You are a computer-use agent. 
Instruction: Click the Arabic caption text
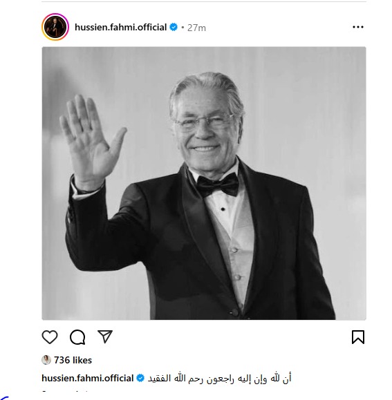coord(219,378)
